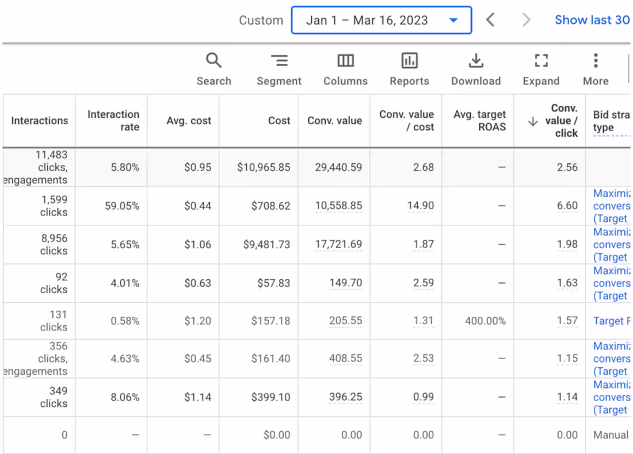Viewport: 633px width, 454px height.
Task: Click the 205.55 conversion value cell
Action: coord(346,321)
